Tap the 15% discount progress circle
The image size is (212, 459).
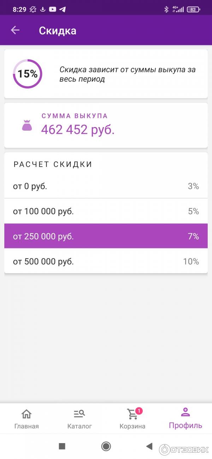point(28,74)
